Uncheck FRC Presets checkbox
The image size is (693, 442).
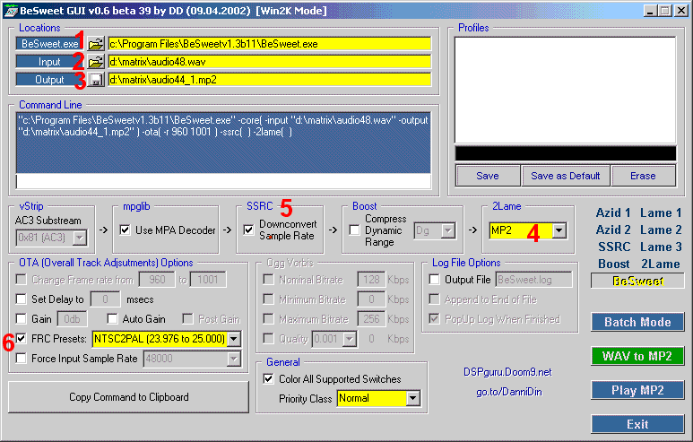(x=21, y=339)
